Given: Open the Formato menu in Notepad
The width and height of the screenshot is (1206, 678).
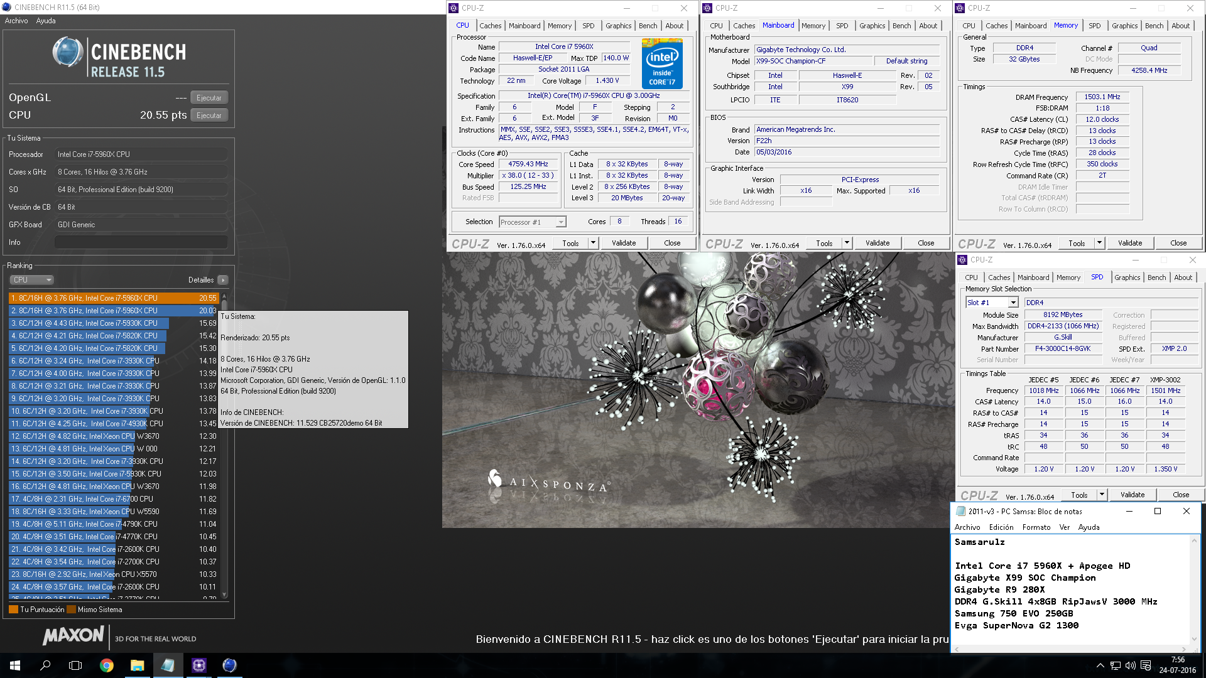Looking at the screenshot, I should [1036, 527].
